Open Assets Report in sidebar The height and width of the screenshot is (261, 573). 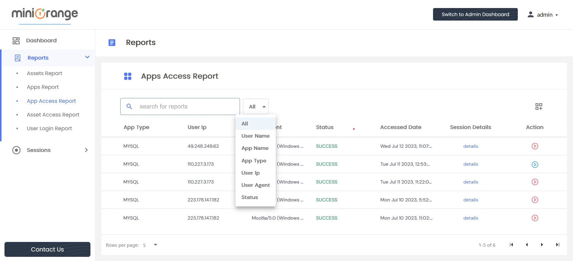(44, 73)
